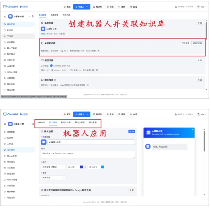Switch to the 常见问题 tab
The height and width of the screenshot is (208, 211).
click(66, 15)
